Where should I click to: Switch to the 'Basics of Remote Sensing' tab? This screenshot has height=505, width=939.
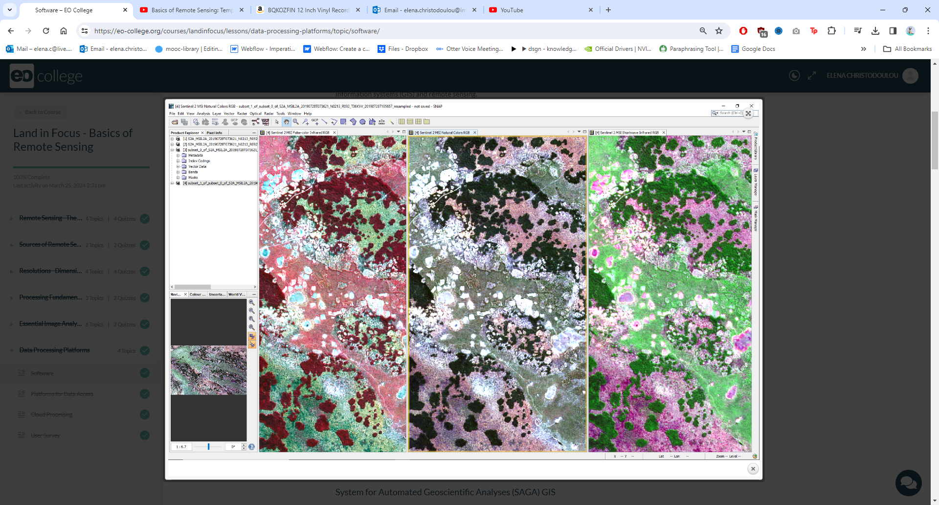pyautogui.click(x=193, y=10)
